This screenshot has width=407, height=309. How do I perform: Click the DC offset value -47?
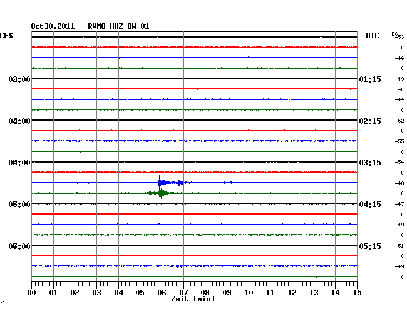pos(399,204)
